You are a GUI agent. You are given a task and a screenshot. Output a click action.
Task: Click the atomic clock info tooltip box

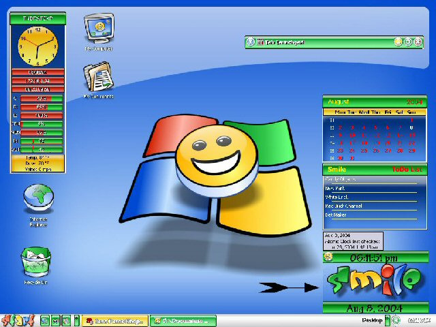click(353, 241)
